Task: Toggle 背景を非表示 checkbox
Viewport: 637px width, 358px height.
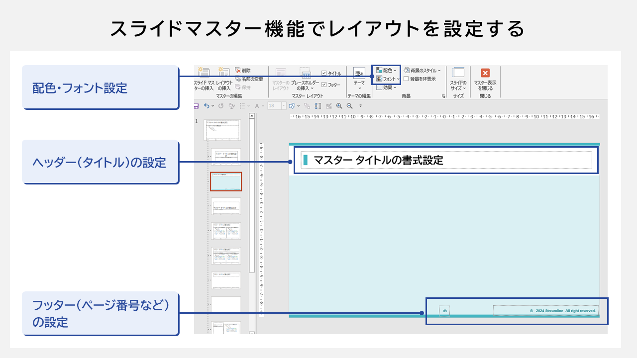Action: [x=406, y=79]
